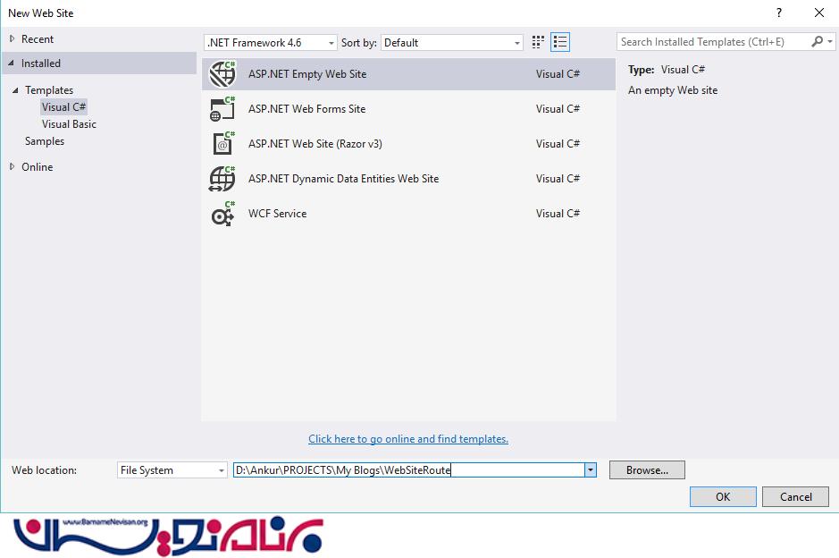The height and width of the screenshot is (558, 839).
Task: Expand the Recent node
Action: [12, 39]
